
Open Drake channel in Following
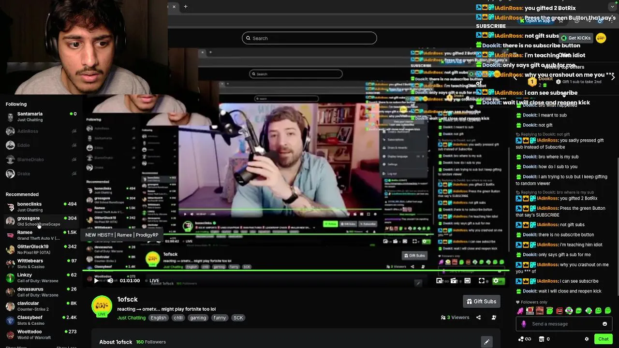41,174
